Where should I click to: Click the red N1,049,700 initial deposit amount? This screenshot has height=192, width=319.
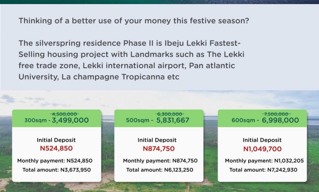(x=262, y=149)
